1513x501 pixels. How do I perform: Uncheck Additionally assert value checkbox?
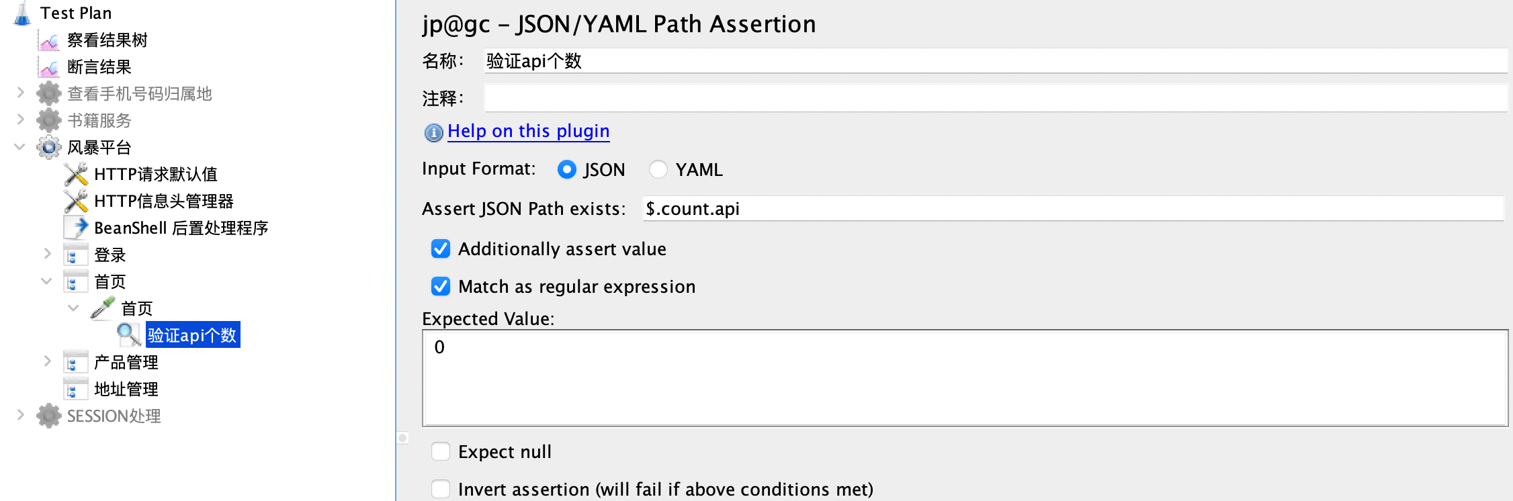pyautogui.click(x=441, y=248)
